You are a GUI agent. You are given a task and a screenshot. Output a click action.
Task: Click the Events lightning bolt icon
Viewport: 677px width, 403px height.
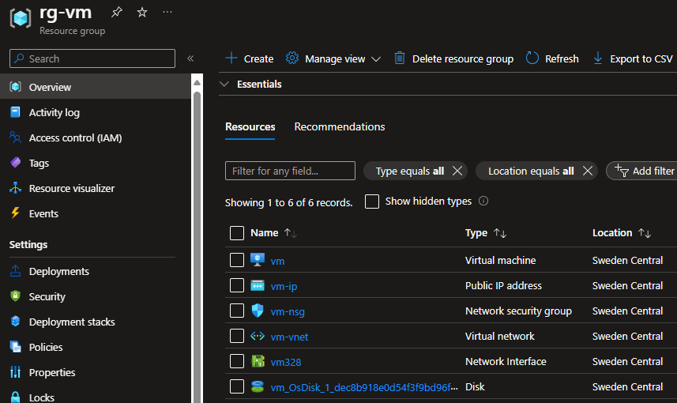[15, 213]
